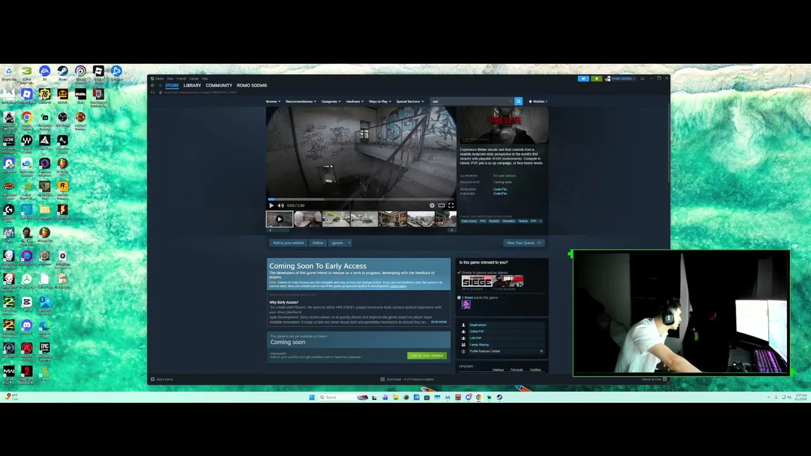Focus the Steam store search field
The image size is (811, 456).
472,101
